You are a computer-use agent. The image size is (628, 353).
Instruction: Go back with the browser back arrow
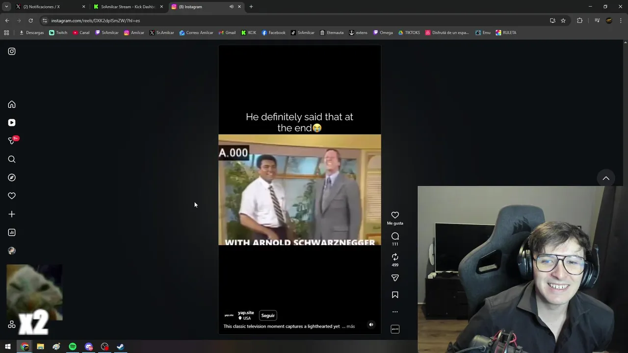click(x=7, y=21)
